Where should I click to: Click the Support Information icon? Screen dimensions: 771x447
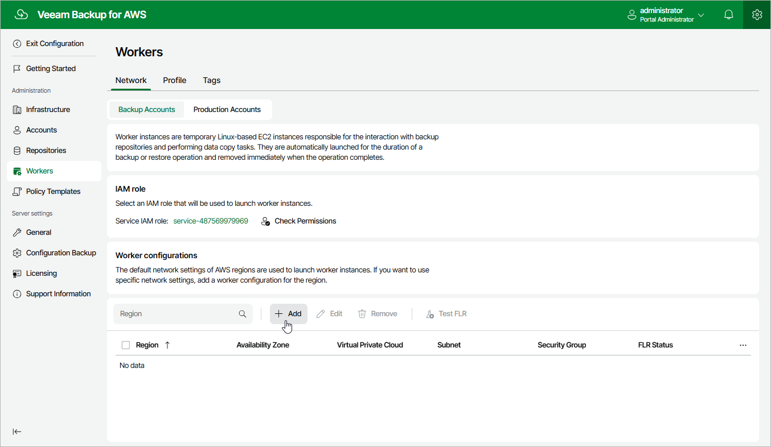click(x=17, y=294)
